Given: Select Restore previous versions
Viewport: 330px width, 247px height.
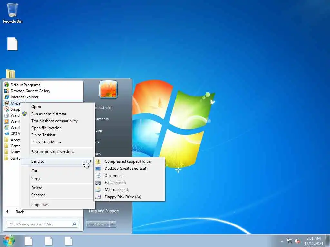Looking at the screenshot, I should (x=53, y=152).
